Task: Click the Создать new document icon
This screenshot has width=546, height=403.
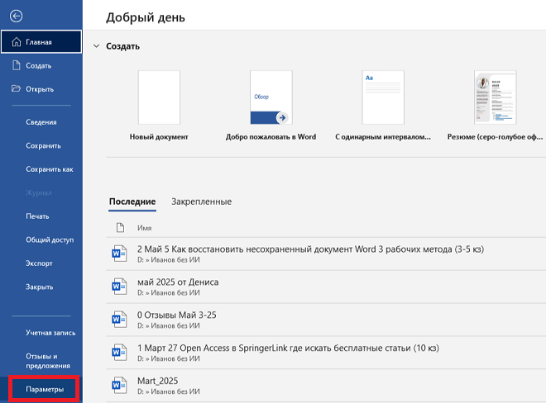Action: coord(17,65)
